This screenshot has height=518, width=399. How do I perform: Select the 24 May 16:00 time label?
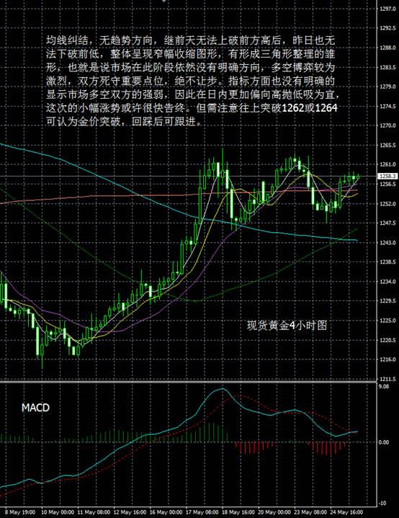point(346,512)
